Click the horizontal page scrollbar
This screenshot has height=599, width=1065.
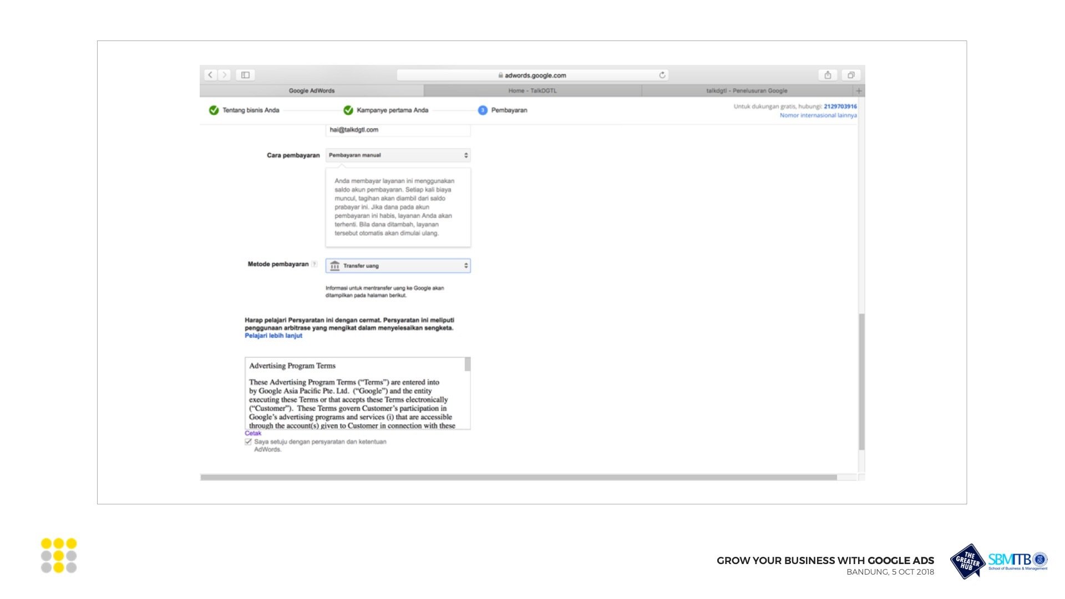[x=519, y=477]
